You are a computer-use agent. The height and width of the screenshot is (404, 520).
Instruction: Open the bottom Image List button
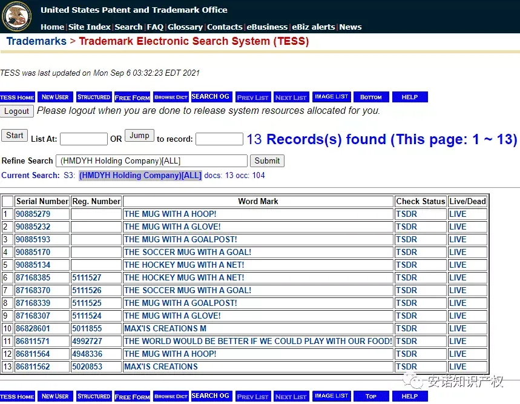click(x=332, y=396)
